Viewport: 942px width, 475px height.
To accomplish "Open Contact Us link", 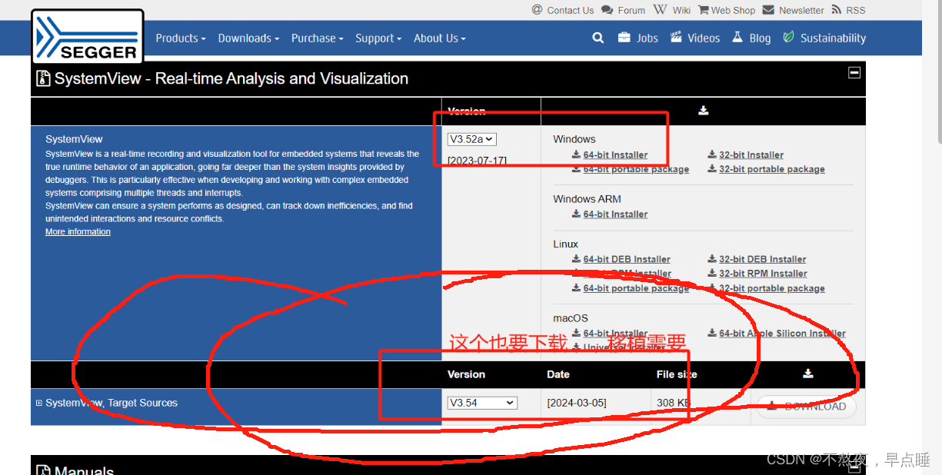I will click(563, 10).
